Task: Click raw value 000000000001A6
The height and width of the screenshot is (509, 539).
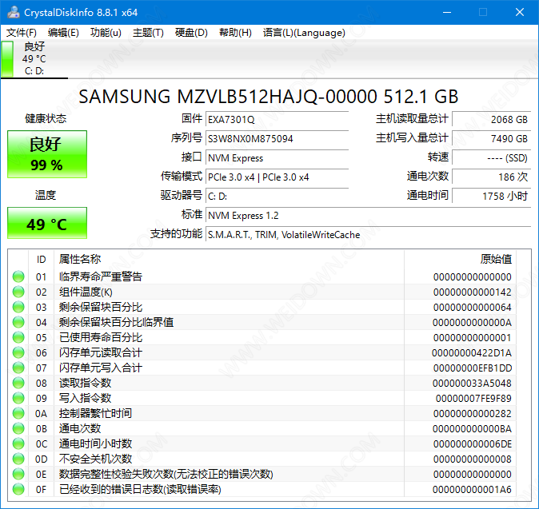Action: pyautogui.click(x=472, y=489)
